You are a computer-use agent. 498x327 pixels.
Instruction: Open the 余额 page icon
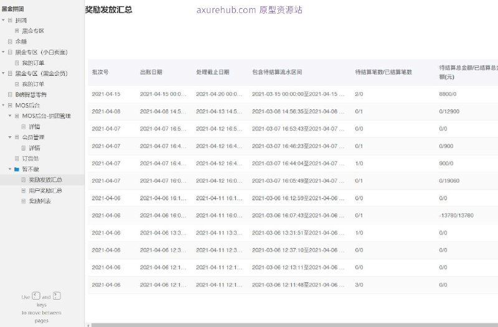pos(10,42)
